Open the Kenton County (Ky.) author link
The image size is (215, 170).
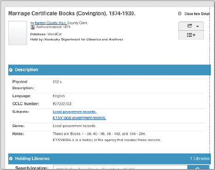pyautogui.click(x=51, y=23)
